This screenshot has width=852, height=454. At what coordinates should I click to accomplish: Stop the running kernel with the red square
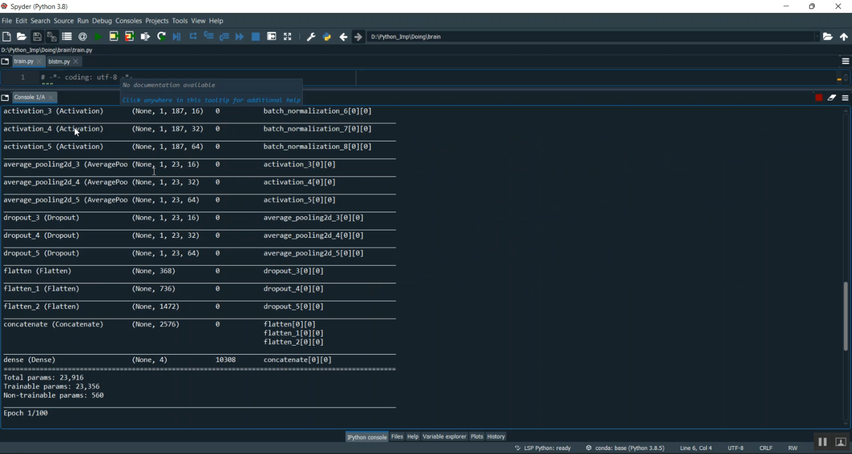point(818,98)
